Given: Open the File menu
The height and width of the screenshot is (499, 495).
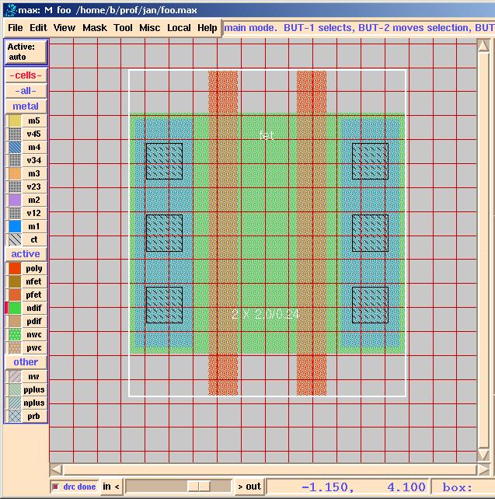Looking at the screenshot, I should tap(16, 28).
